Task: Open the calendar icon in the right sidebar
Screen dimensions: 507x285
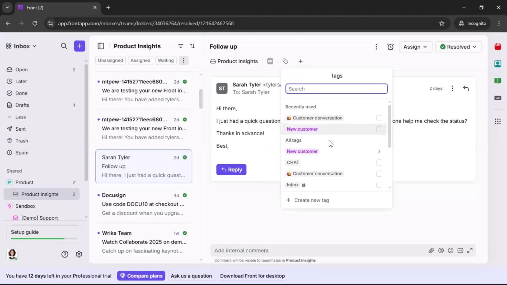Action: pos(498,47)
